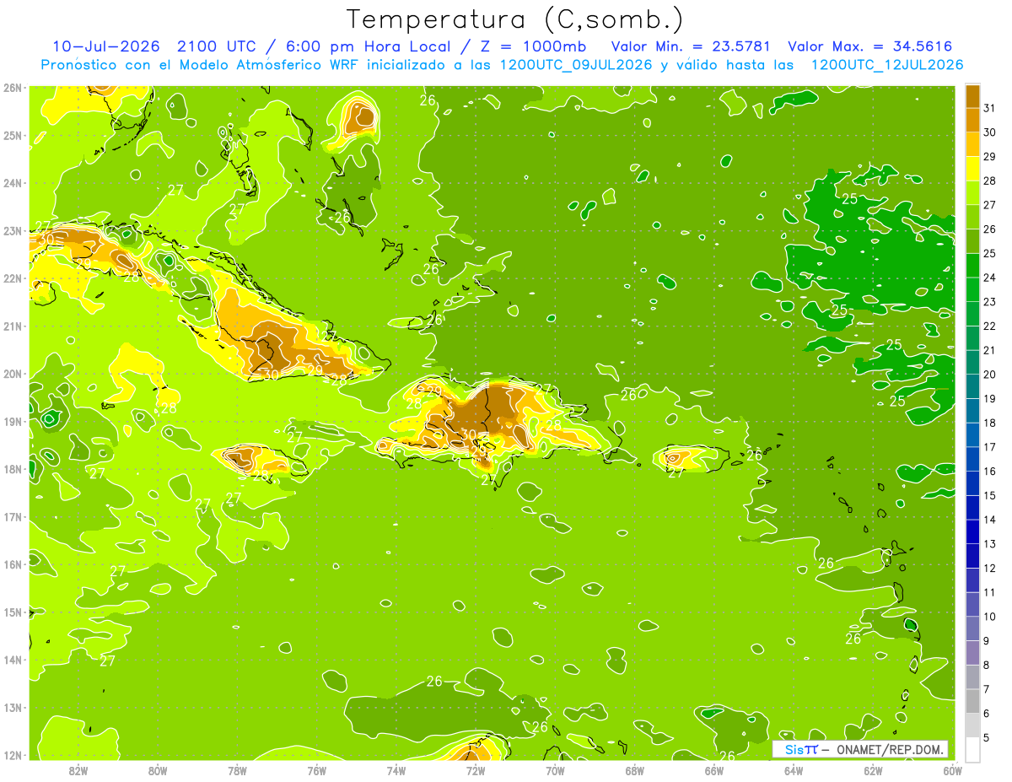
Task: Click the legend value 5
Action: (x=987, y=738)
